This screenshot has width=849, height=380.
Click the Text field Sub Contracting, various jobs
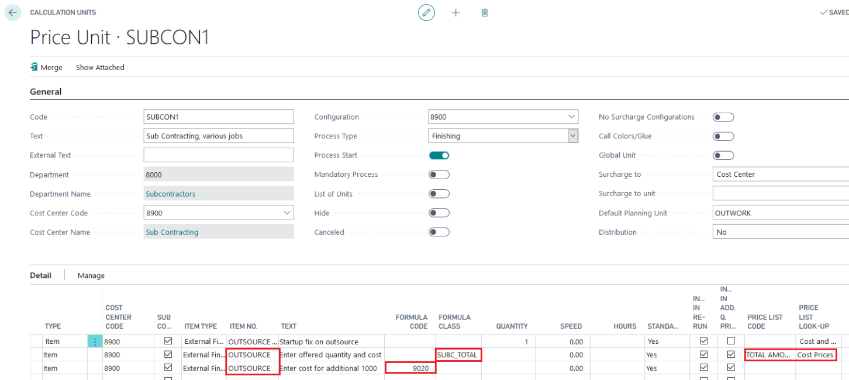tap(219, 136)
